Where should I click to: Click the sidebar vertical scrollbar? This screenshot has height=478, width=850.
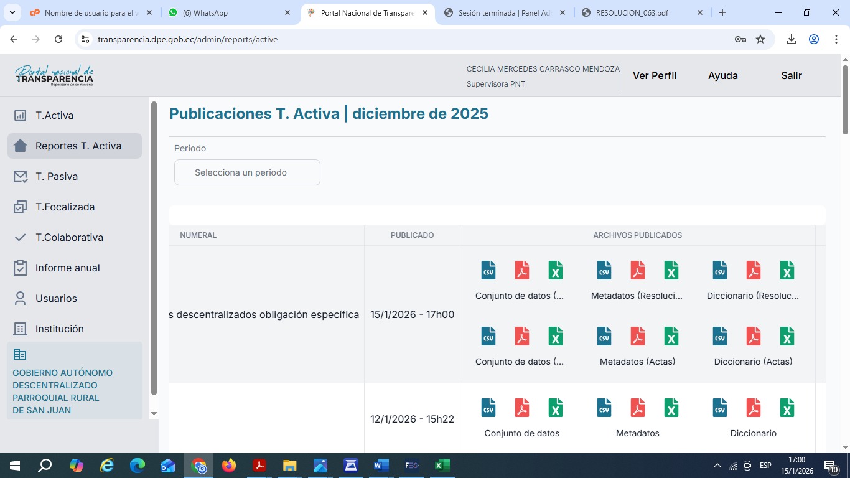(x=154, y=249)
